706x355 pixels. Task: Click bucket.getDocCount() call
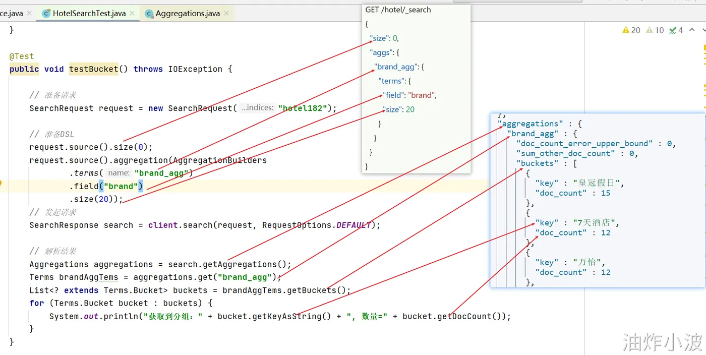pos(452,317)
